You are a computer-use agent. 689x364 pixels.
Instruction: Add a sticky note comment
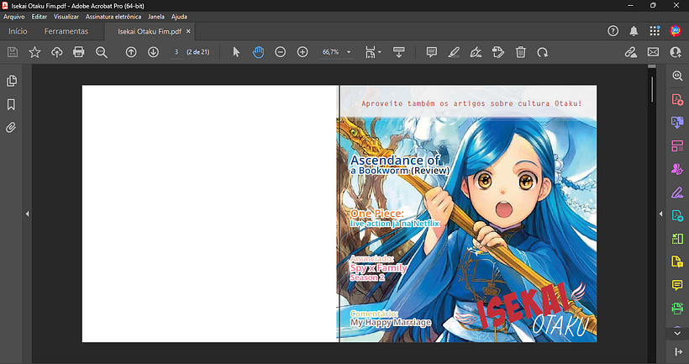tap(432, 52)
